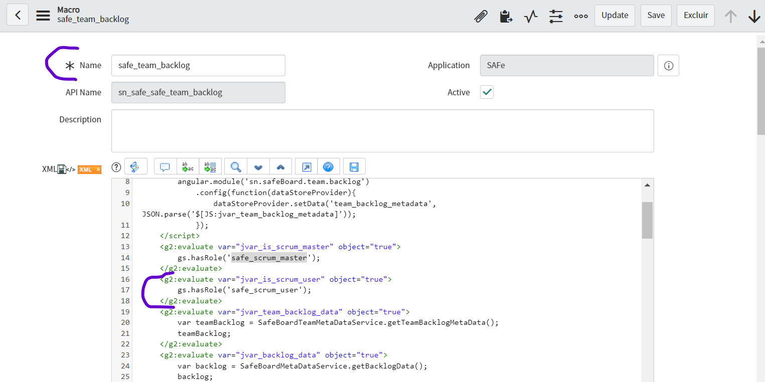
Task: Click the Save button
Action: (x=656, y=16)
